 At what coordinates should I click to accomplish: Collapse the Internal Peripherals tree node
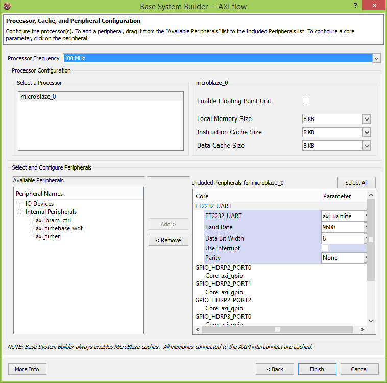tap(19, 212)
